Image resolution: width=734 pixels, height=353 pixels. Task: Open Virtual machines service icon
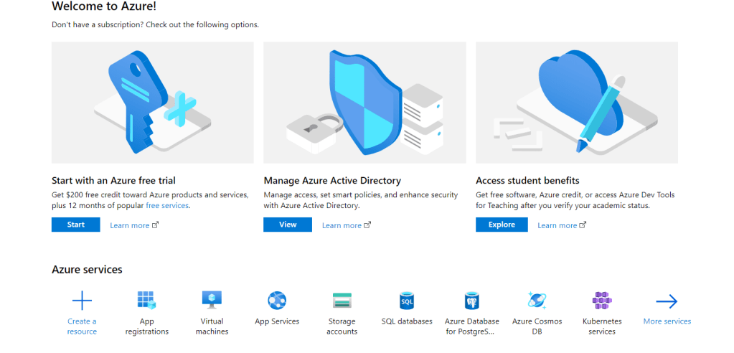[212, 300]
